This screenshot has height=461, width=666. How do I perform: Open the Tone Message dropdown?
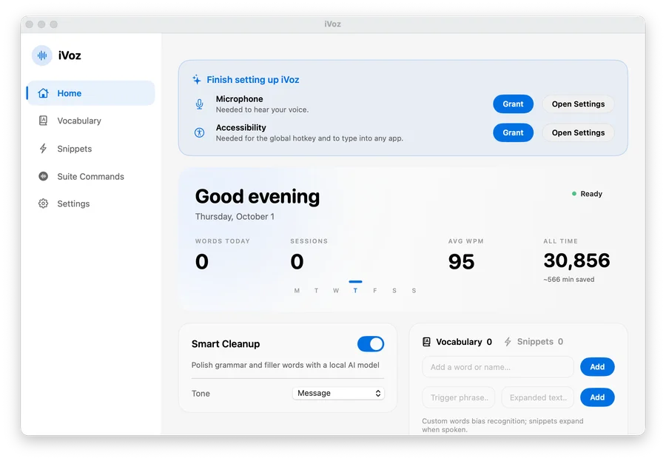[338, 393]
